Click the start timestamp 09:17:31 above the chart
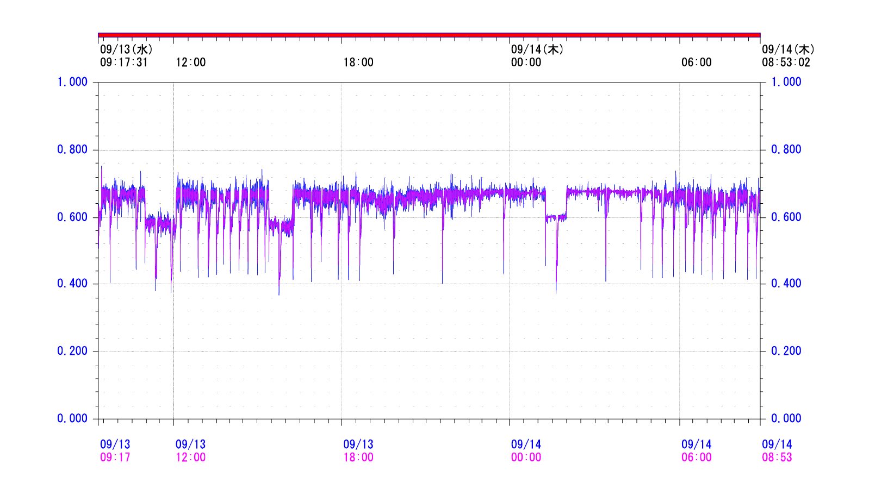869x489 pixels. pyautogui.click(x=124, y=62)
